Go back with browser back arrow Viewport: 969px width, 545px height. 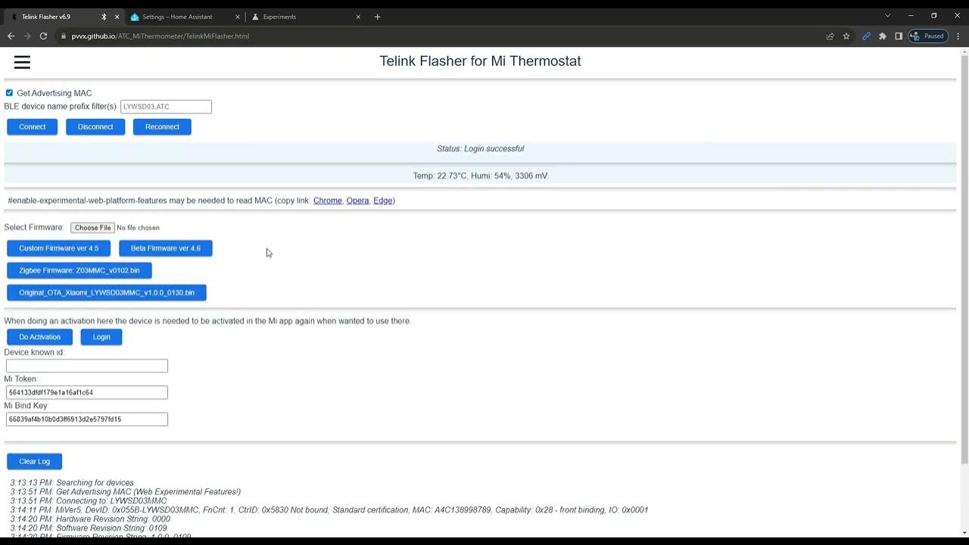11,36
